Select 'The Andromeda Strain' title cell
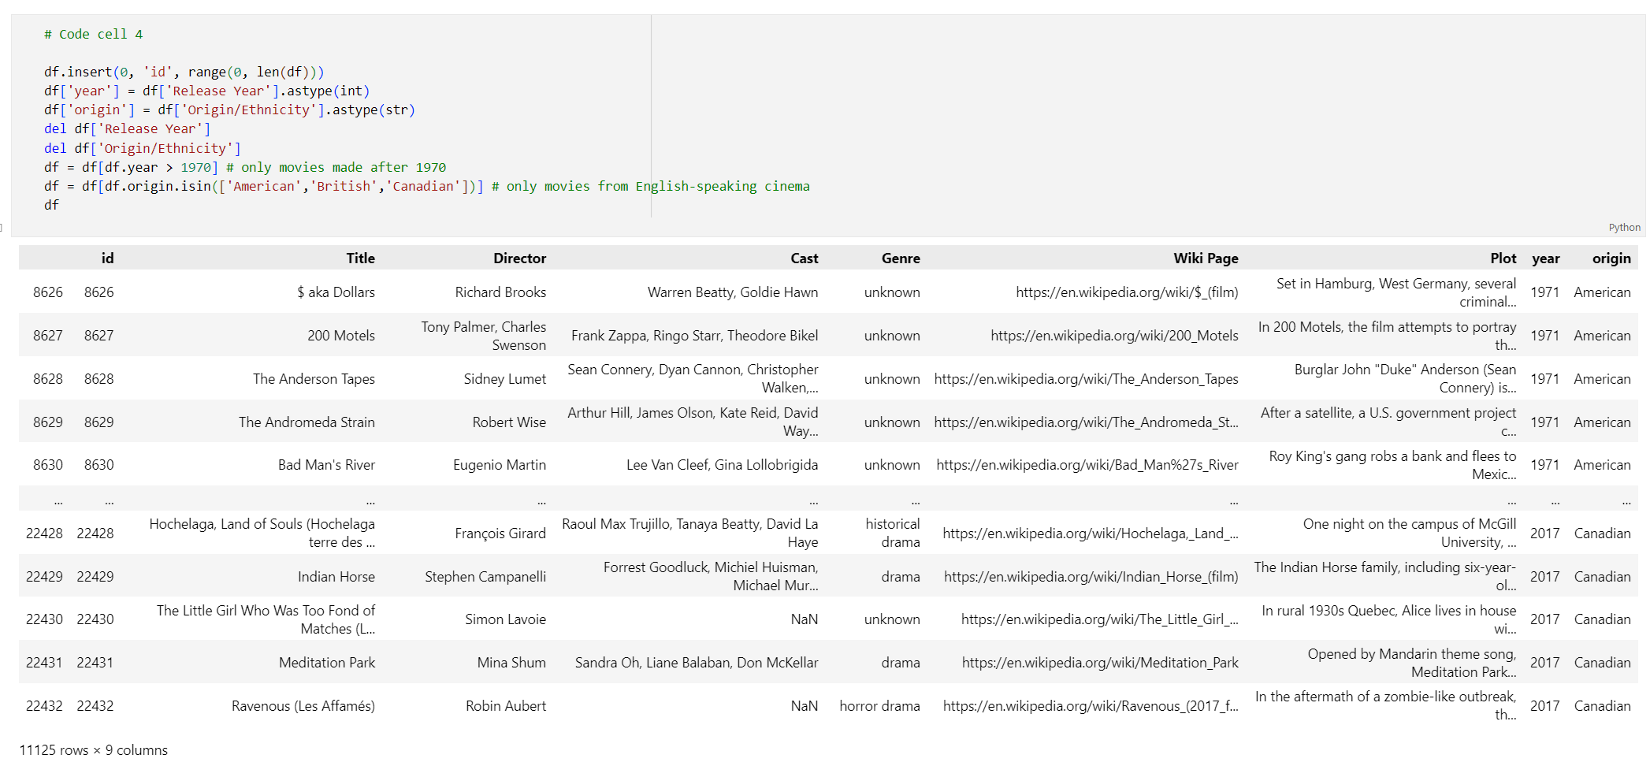Viewport: 1650px width, 777px height. [307, 422]
